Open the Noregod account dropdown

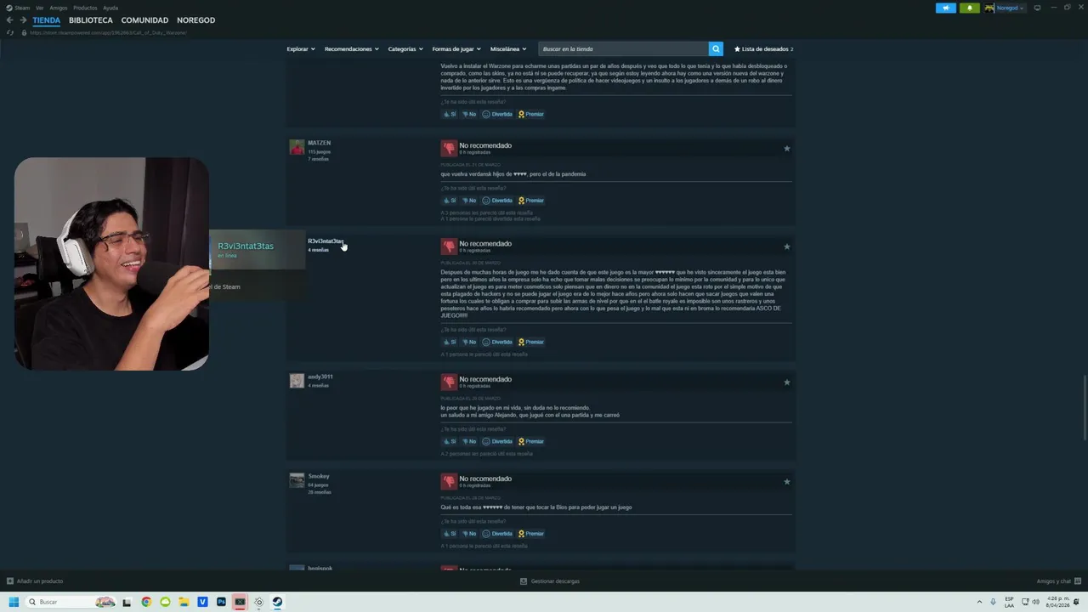click(1005, 8)
